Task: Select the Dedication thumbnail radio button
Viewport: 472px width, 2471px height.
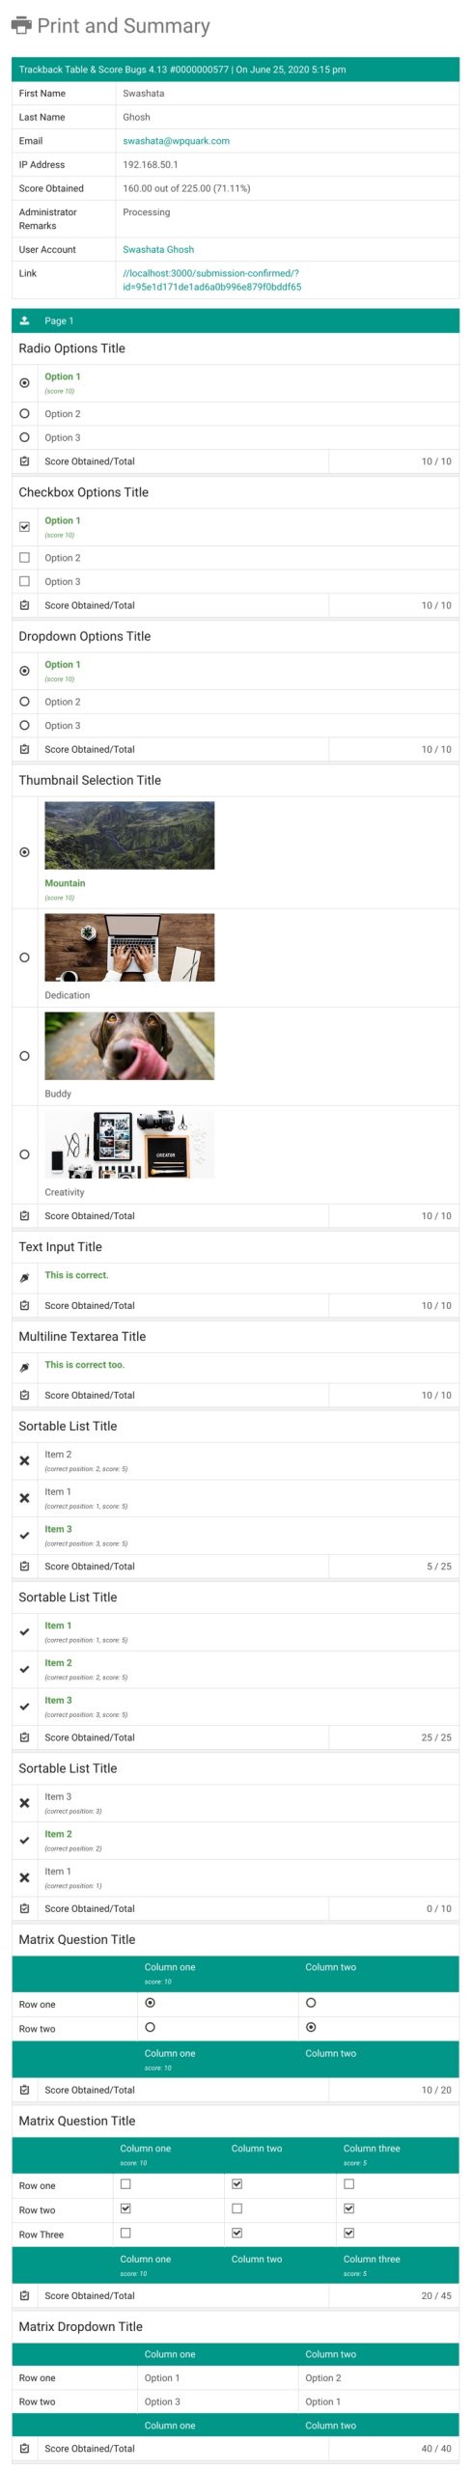Action: [24, 958]
